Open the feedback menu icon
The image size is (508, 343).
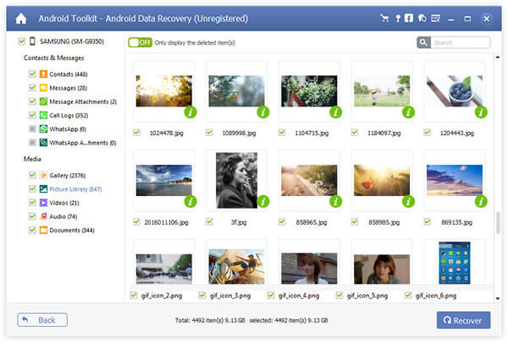(x=435, y=17)
